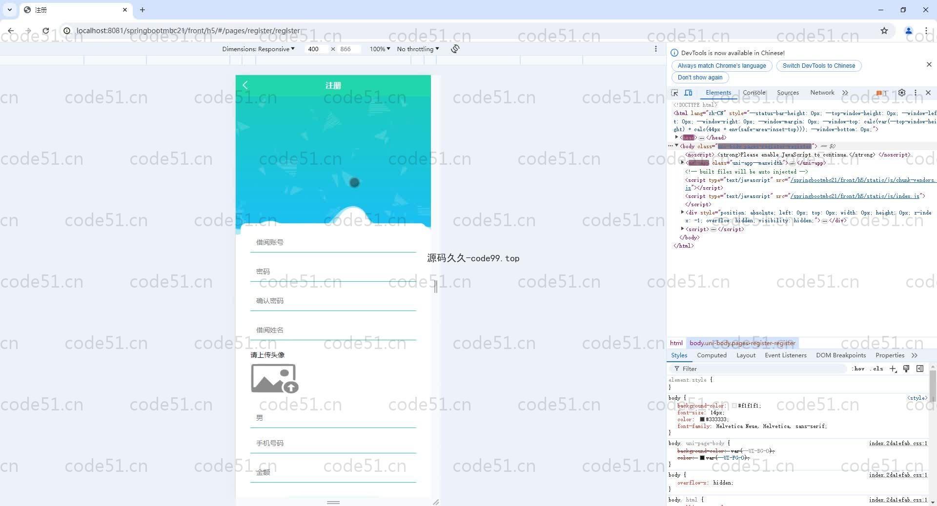This screenshot has height=506, width=937.
Task: Switch to the Network tab
Action: pyautogui.click(x=822, y=93)
